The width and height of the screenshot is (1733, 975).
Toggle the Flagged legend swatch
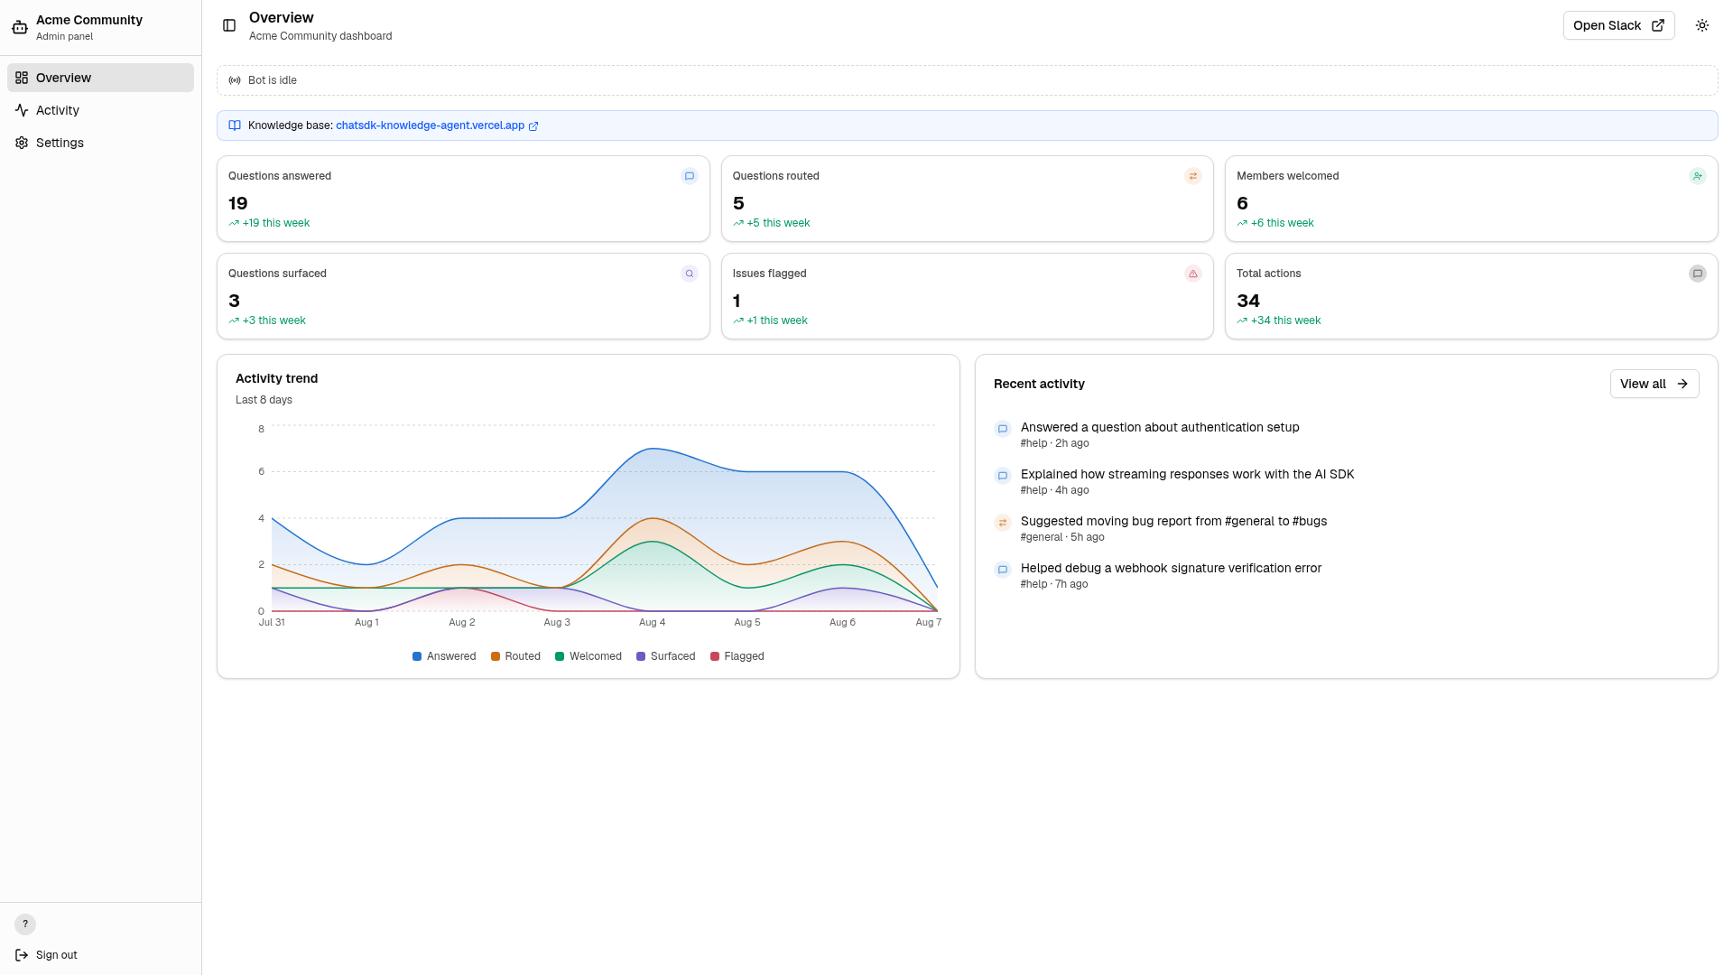[715, 656]
